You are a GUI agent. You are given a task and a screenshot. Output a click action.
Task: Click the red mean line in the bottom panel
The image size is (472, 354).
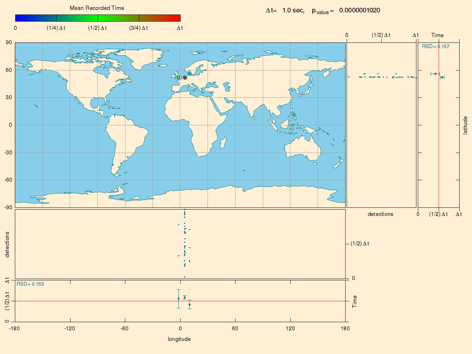(180, 301)
